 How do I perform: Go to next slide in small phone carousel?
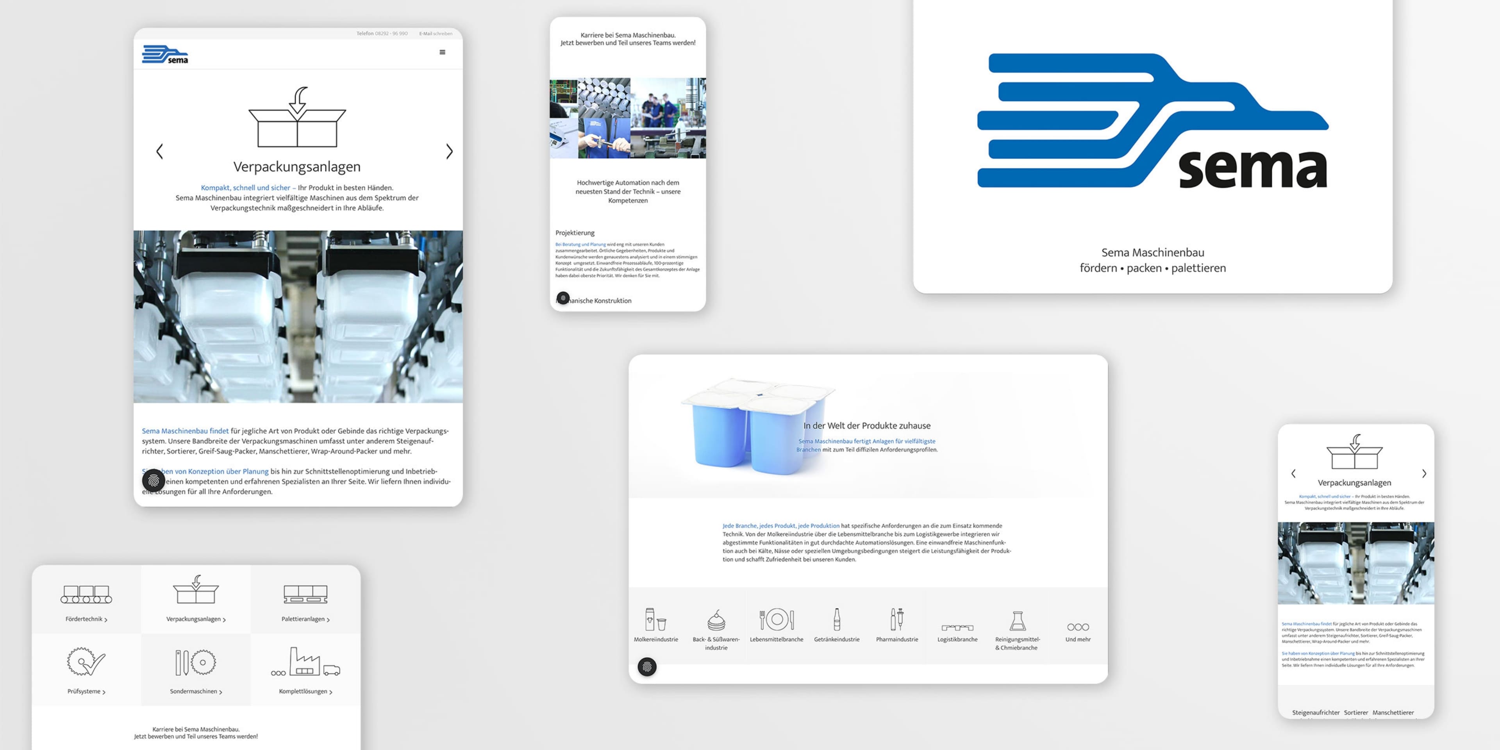tap(1424, 473)
